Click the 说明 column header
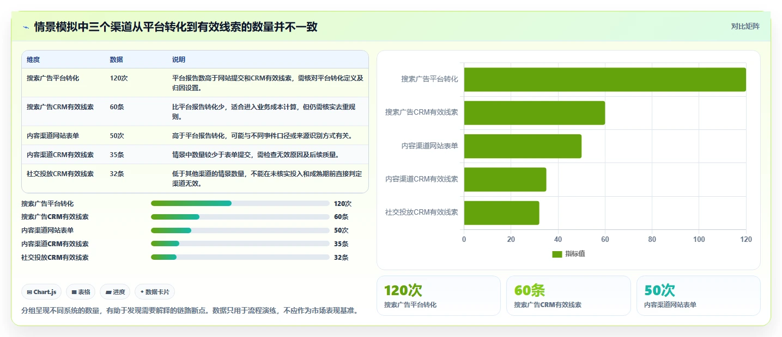Image resolution: width=782 pixels, height=337 pixels. (x=179, y=60)
